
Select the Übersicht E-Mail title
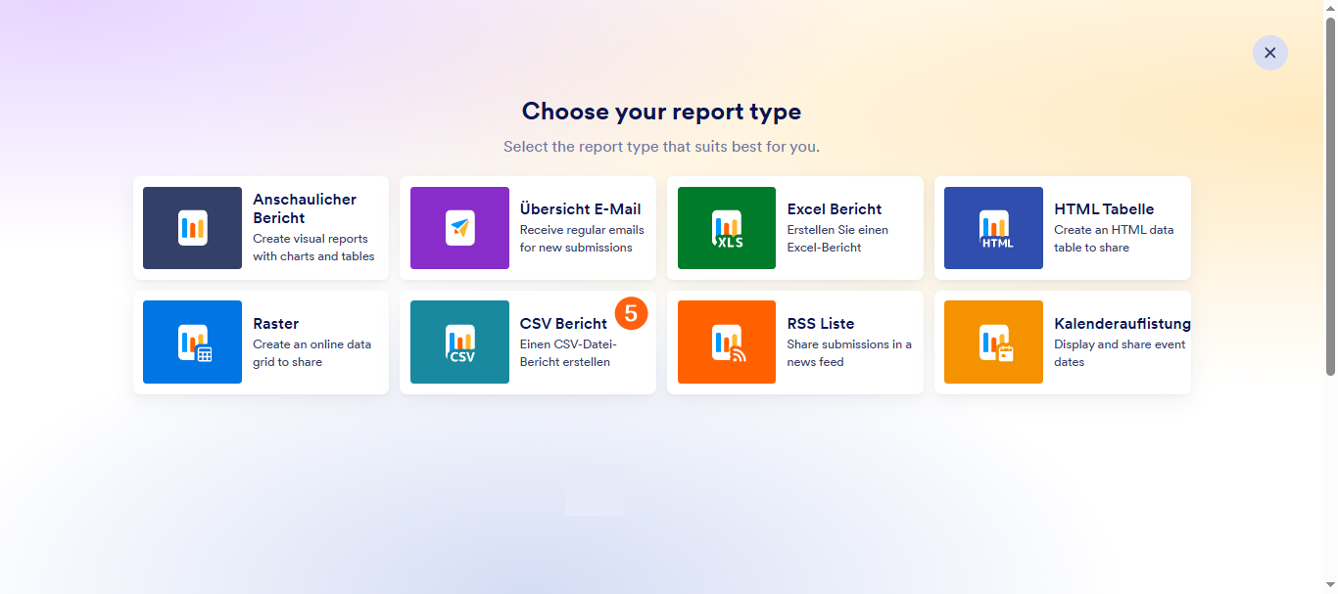click(x=581, y=209)
